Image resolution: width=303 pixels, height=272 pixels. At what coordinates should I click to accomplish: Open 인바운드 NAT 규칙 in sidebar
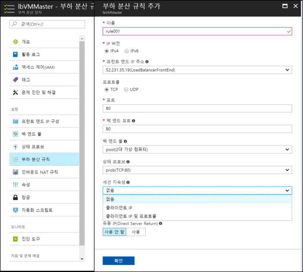40,172
